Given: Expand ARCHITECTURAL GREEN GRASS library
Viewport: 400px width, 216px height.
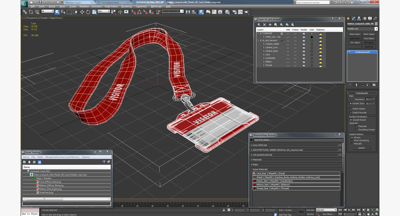Looking at the screenshot, I should [x=252, y=150].
